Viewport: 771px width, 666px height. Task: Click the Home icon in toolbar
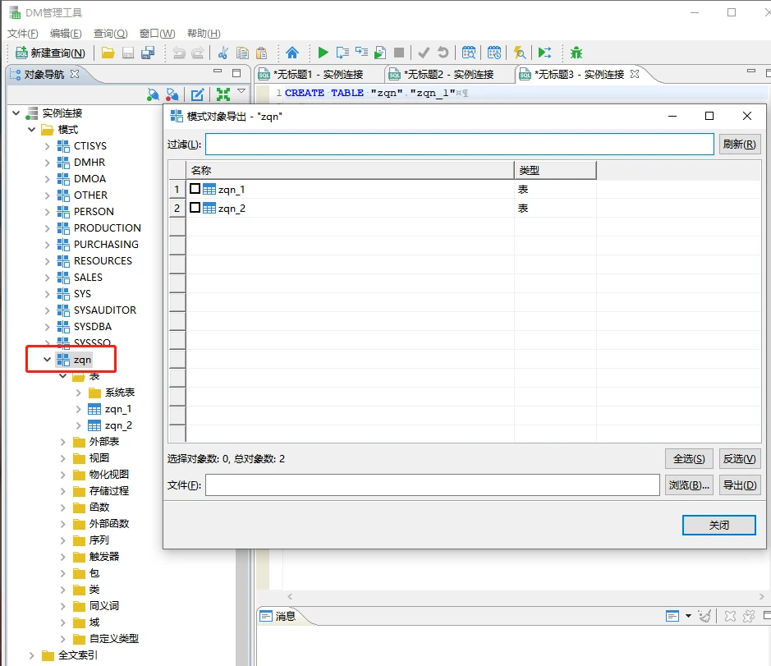pyautogui.click(x=292, y=53)
